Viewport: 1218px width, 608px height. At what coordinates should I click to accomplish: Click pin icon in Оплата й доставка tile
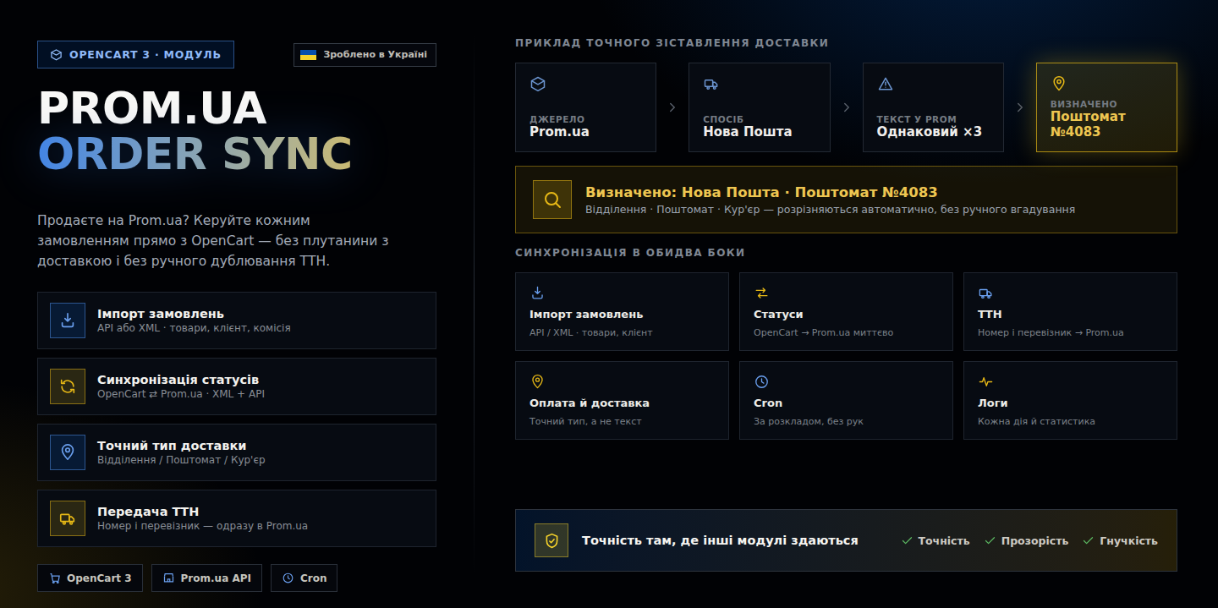pos(537,381)
